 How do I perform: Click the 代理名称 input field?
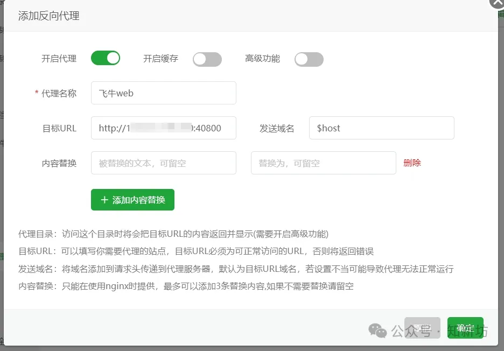point(164,93)
